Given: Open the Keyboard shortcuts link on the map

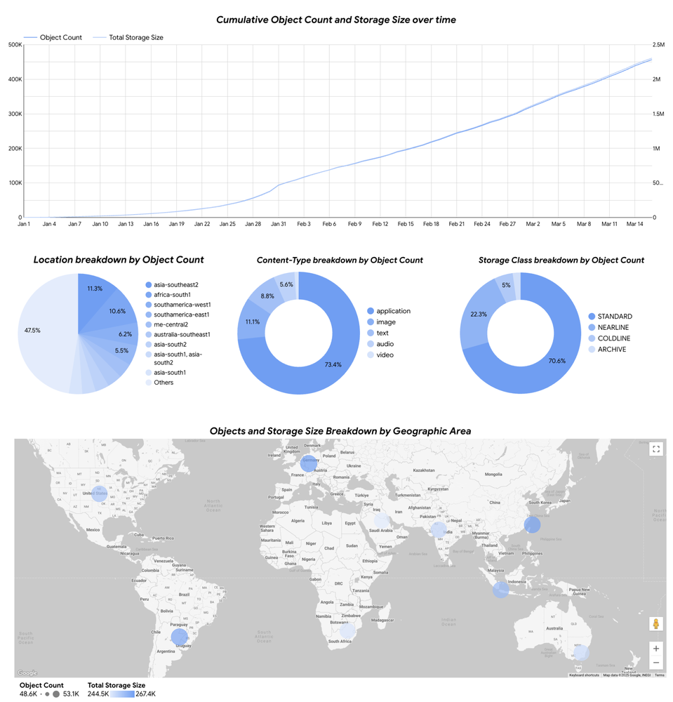Looking at the screenshot, I should pyautogui.click(x=584, y=675).
